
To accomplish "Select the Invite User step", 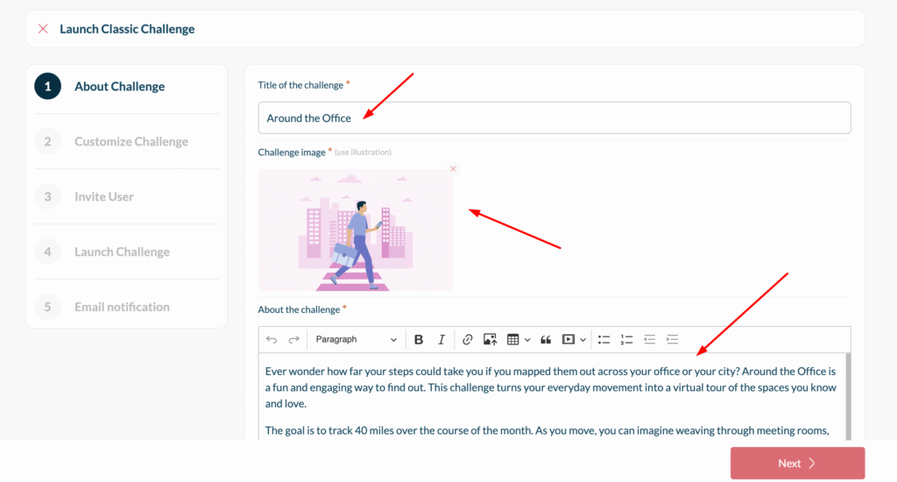I will click(103, 196).
